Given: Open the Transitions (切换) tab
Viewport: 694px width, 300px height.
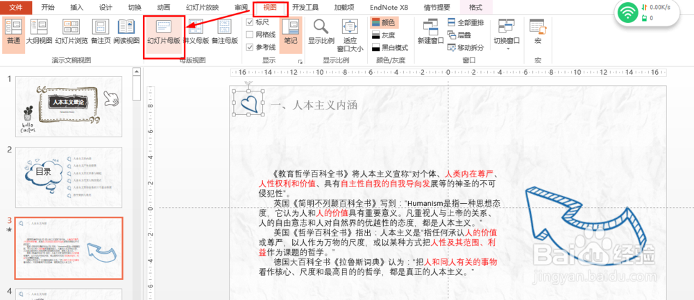Looking at the screenshot, I should click(x=135, y=7).
